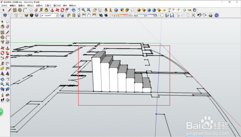Click the Orbit camera tool
Screen dimensions: 241x137
(x=74, y=10)
